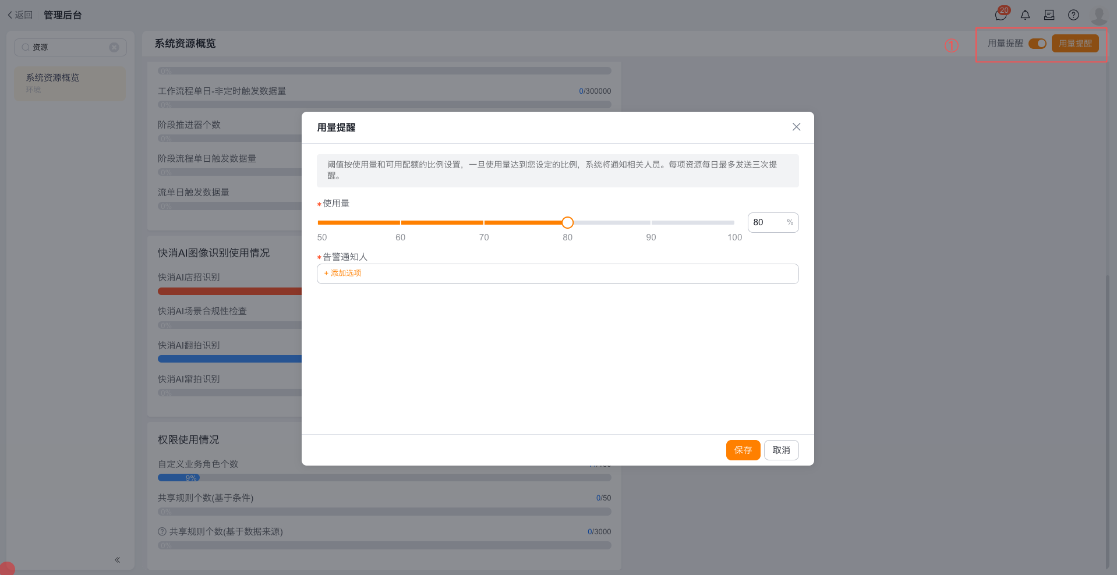Click 取消 to cancel the dialog

(x=781, y=450)
